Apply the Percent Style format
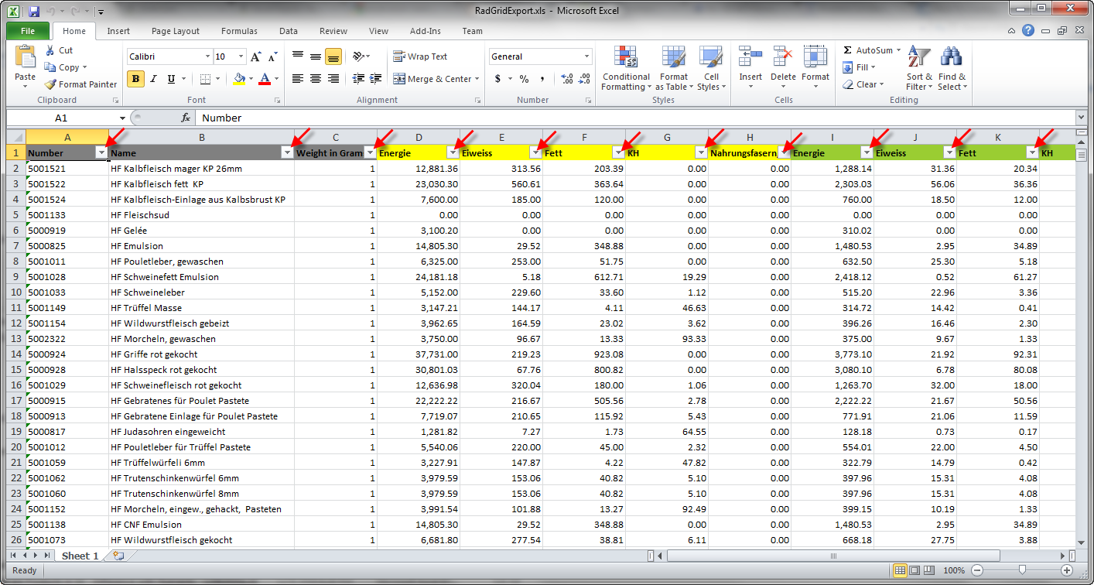 [524, 79]
